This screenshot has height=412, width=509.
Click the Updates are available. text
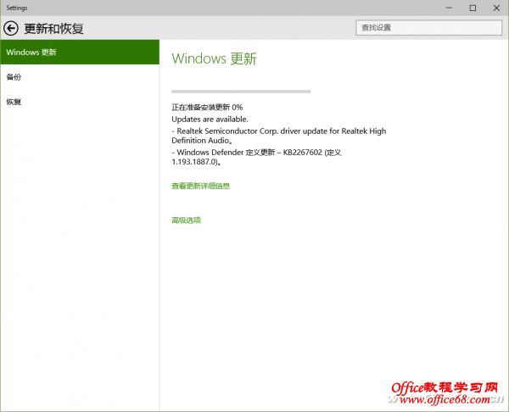[x=210, y=120]
